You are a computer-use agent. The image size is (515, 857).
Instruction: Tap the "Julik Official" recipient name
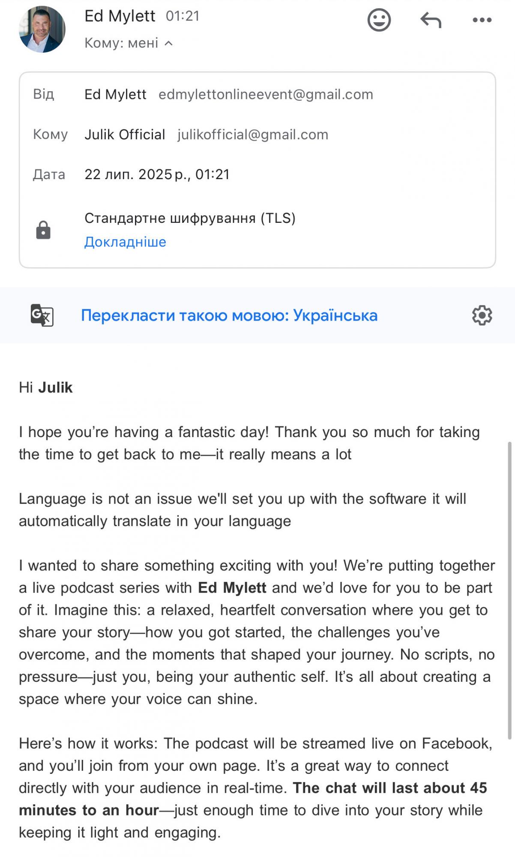(125, 135)
